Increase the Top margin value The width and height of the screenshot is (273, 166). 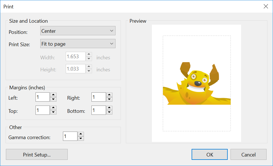click(x=53, y=108)
